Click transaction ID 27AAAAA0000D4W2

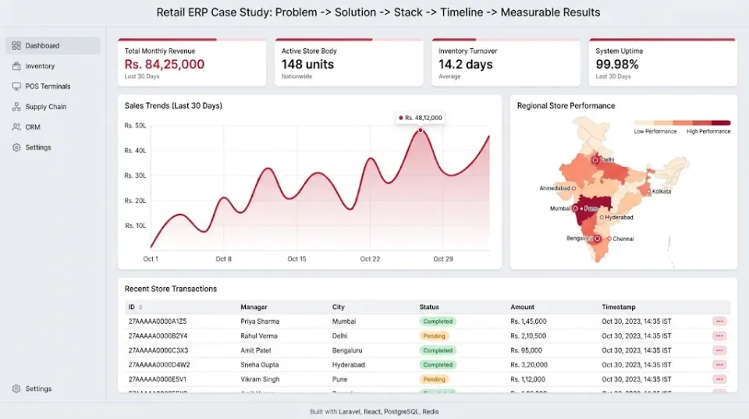(x=159, y=364)
